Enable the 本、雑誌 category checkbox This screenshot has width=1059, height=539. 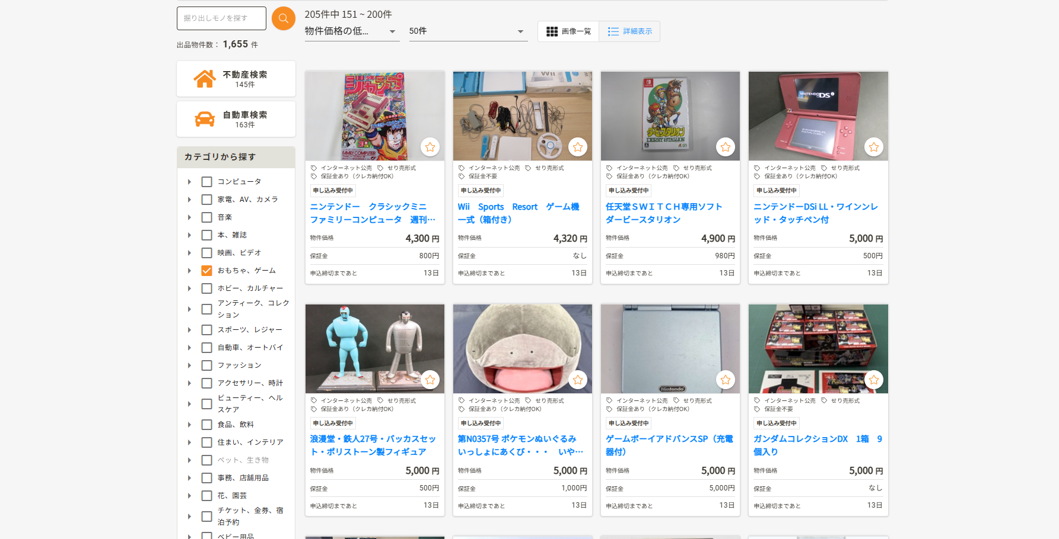206,235
